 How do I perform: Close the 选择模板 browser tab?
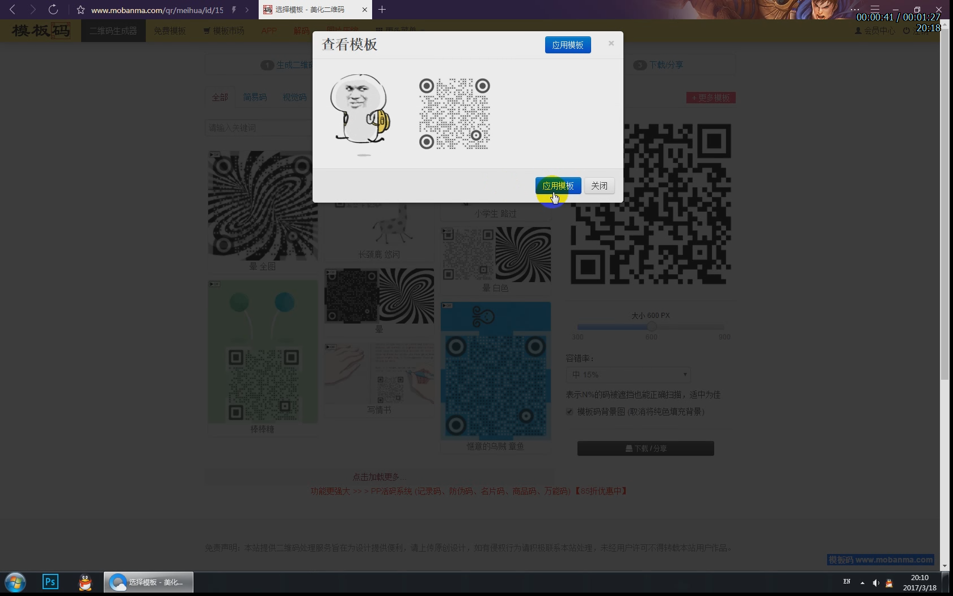click(364, 10)
